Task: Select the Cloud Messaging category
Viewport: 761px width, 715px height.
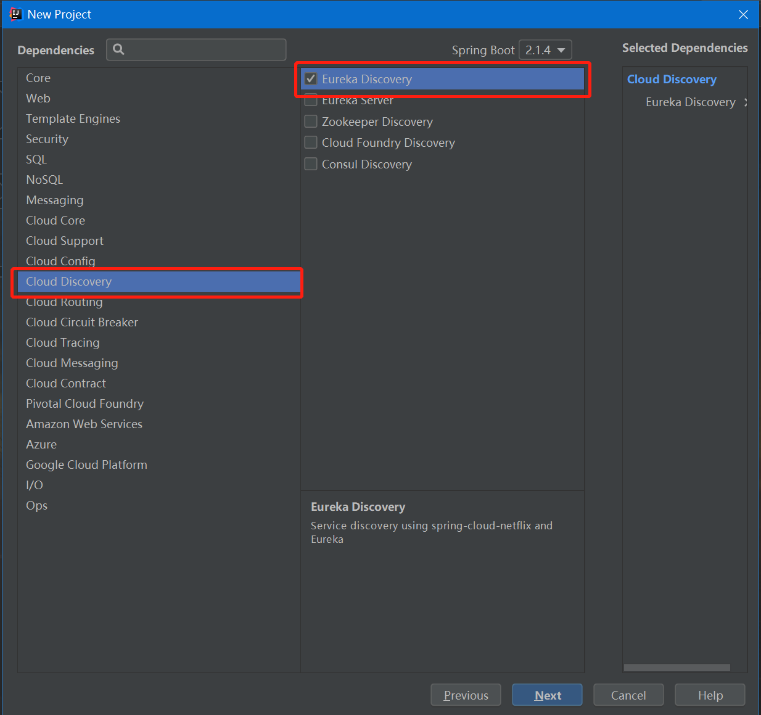Action: click(x=159, y=363)
